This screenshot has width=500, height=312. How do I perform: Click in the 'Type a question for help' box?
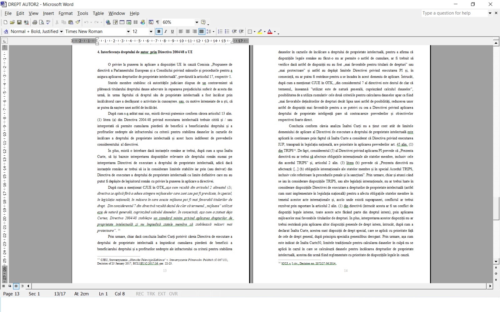tap(454, 13)
